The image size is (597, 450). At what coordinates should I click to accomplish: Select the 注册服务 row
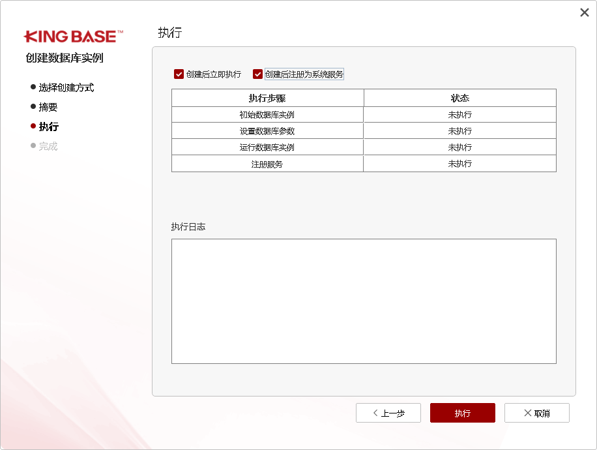click(267, 164)
